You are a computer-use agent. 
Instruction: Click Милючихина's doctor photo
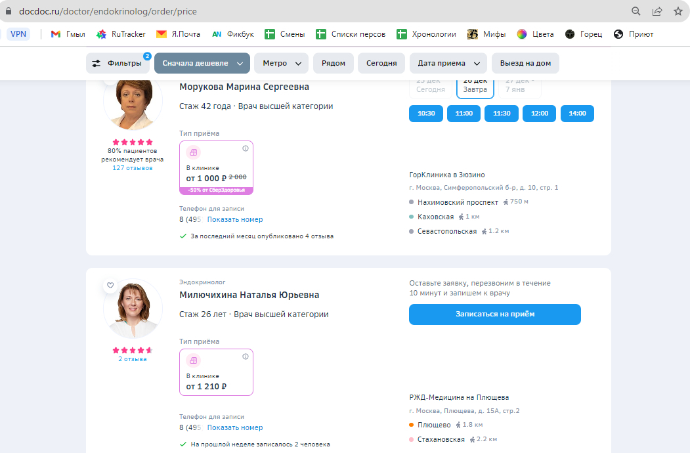133,309
